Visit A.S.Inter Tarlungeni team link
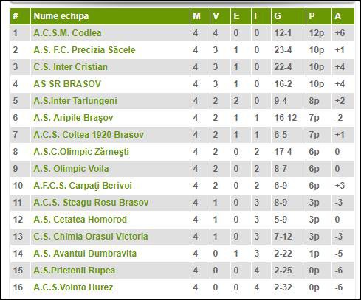Image resolution: width=361 pixels, height=300 pixels. tap(75, 101)
